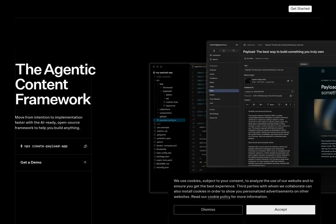The width and height of the screenshot is (336, 224).
Task: Toggle italic in the content editor
Action: tap(290, 105)
